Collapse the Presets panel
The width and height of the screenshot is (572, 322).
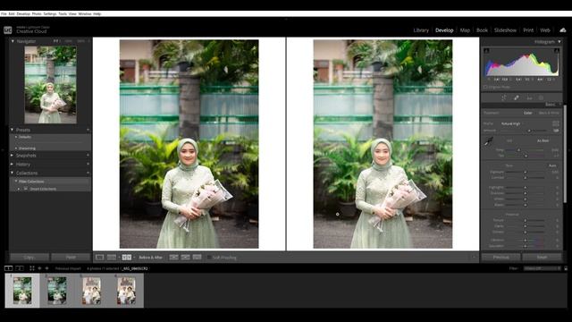[12, 130]
